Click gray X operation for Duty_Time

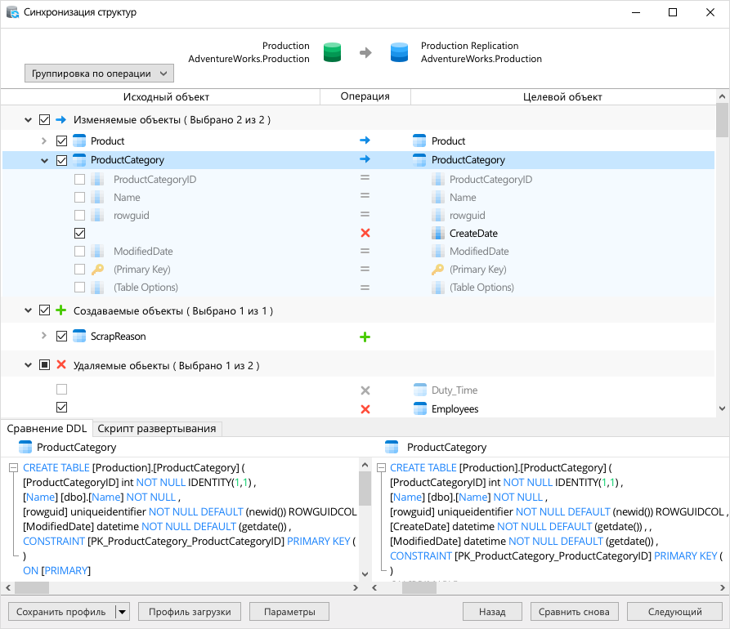(x=365, y=390)
